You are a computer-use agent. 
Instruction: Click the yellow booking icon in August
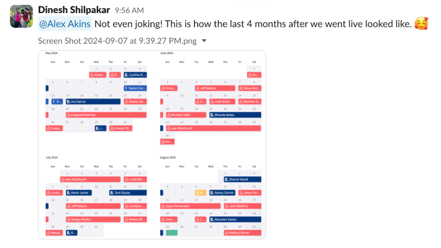pos(200,193)
